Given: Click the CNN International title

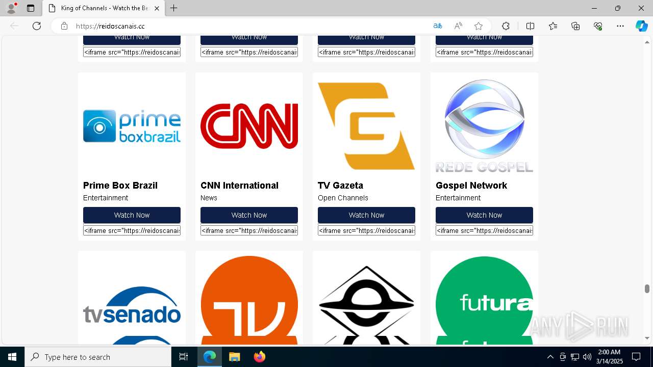Looking at the screenshot, I should tap(239, 186).
